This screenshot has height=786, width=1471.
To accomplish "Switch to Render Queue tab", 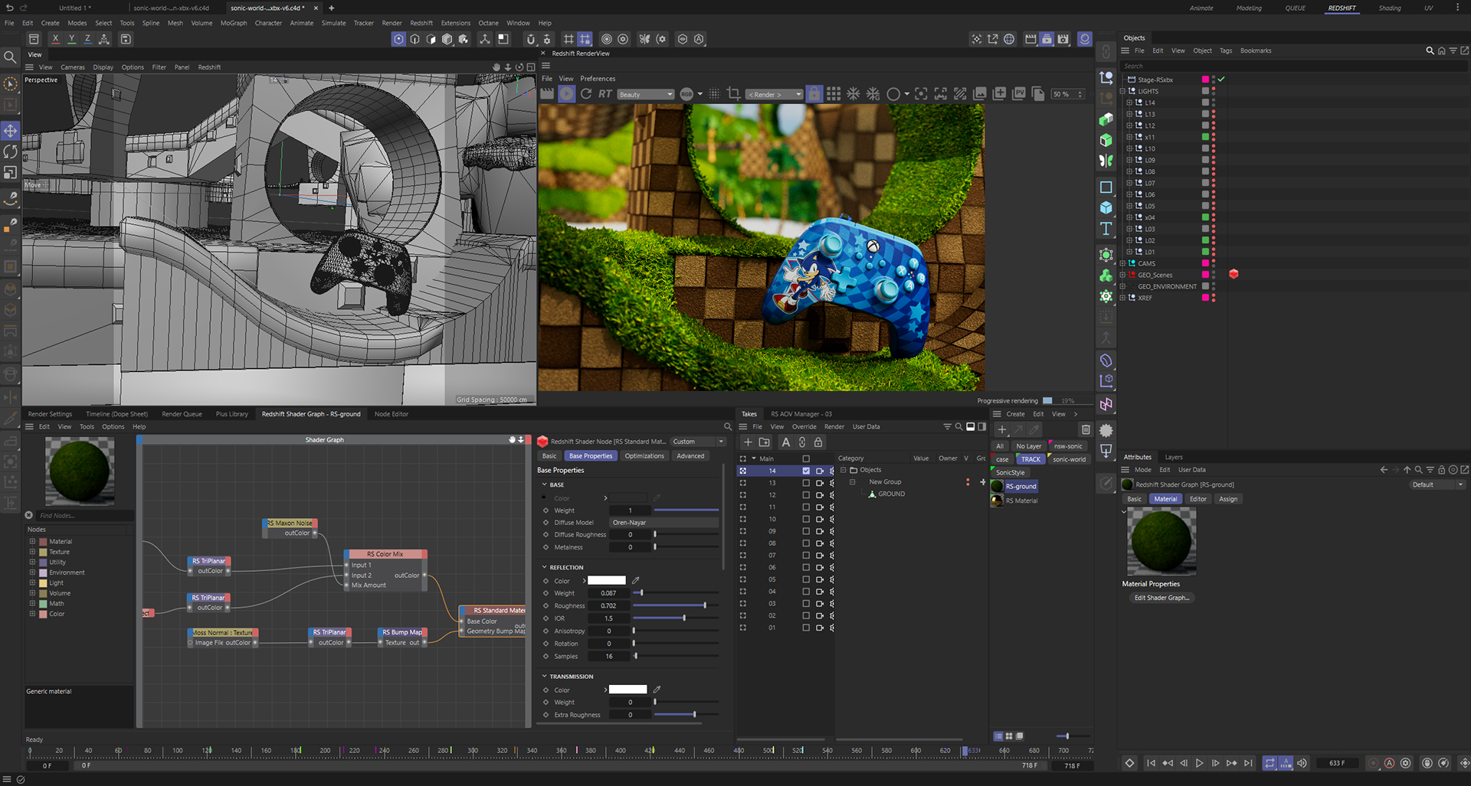I will pos(182,414).
